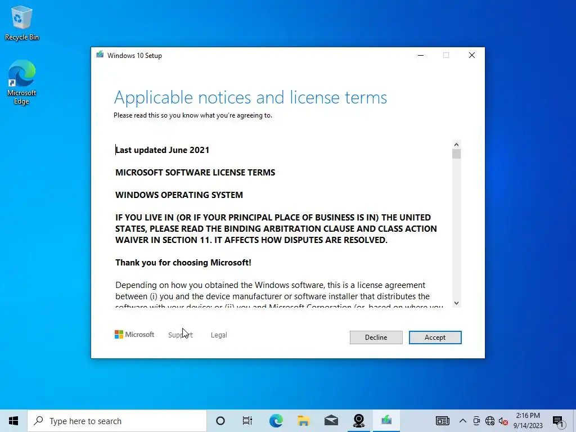This screenshot has height=432, width=576.
Task: Click the 'Applicable notices and license terms' title
Action: [x=250, y=97]
